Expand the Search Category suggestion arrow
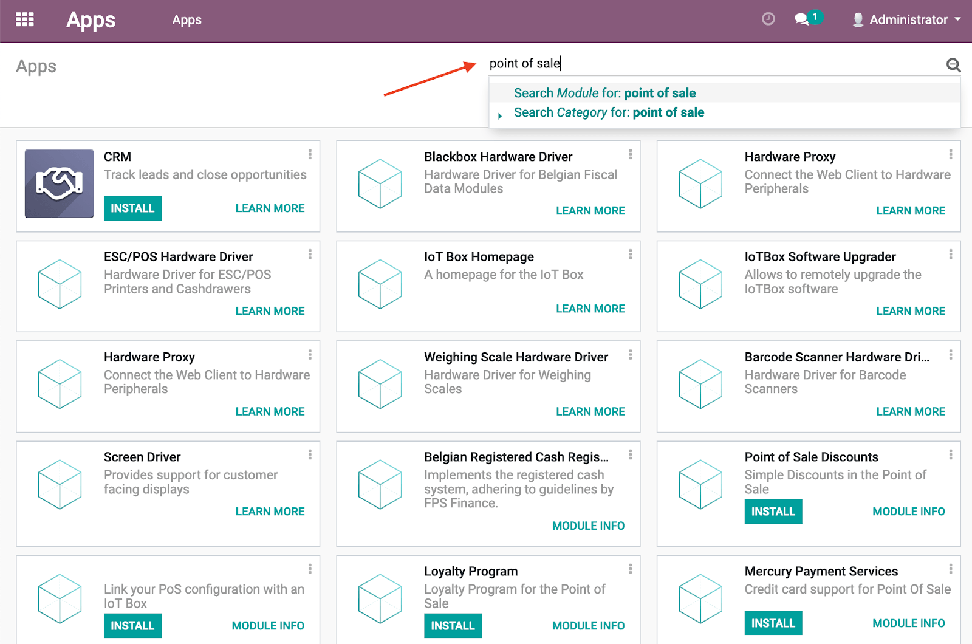972x644 pixels. [x=499, y=115]
